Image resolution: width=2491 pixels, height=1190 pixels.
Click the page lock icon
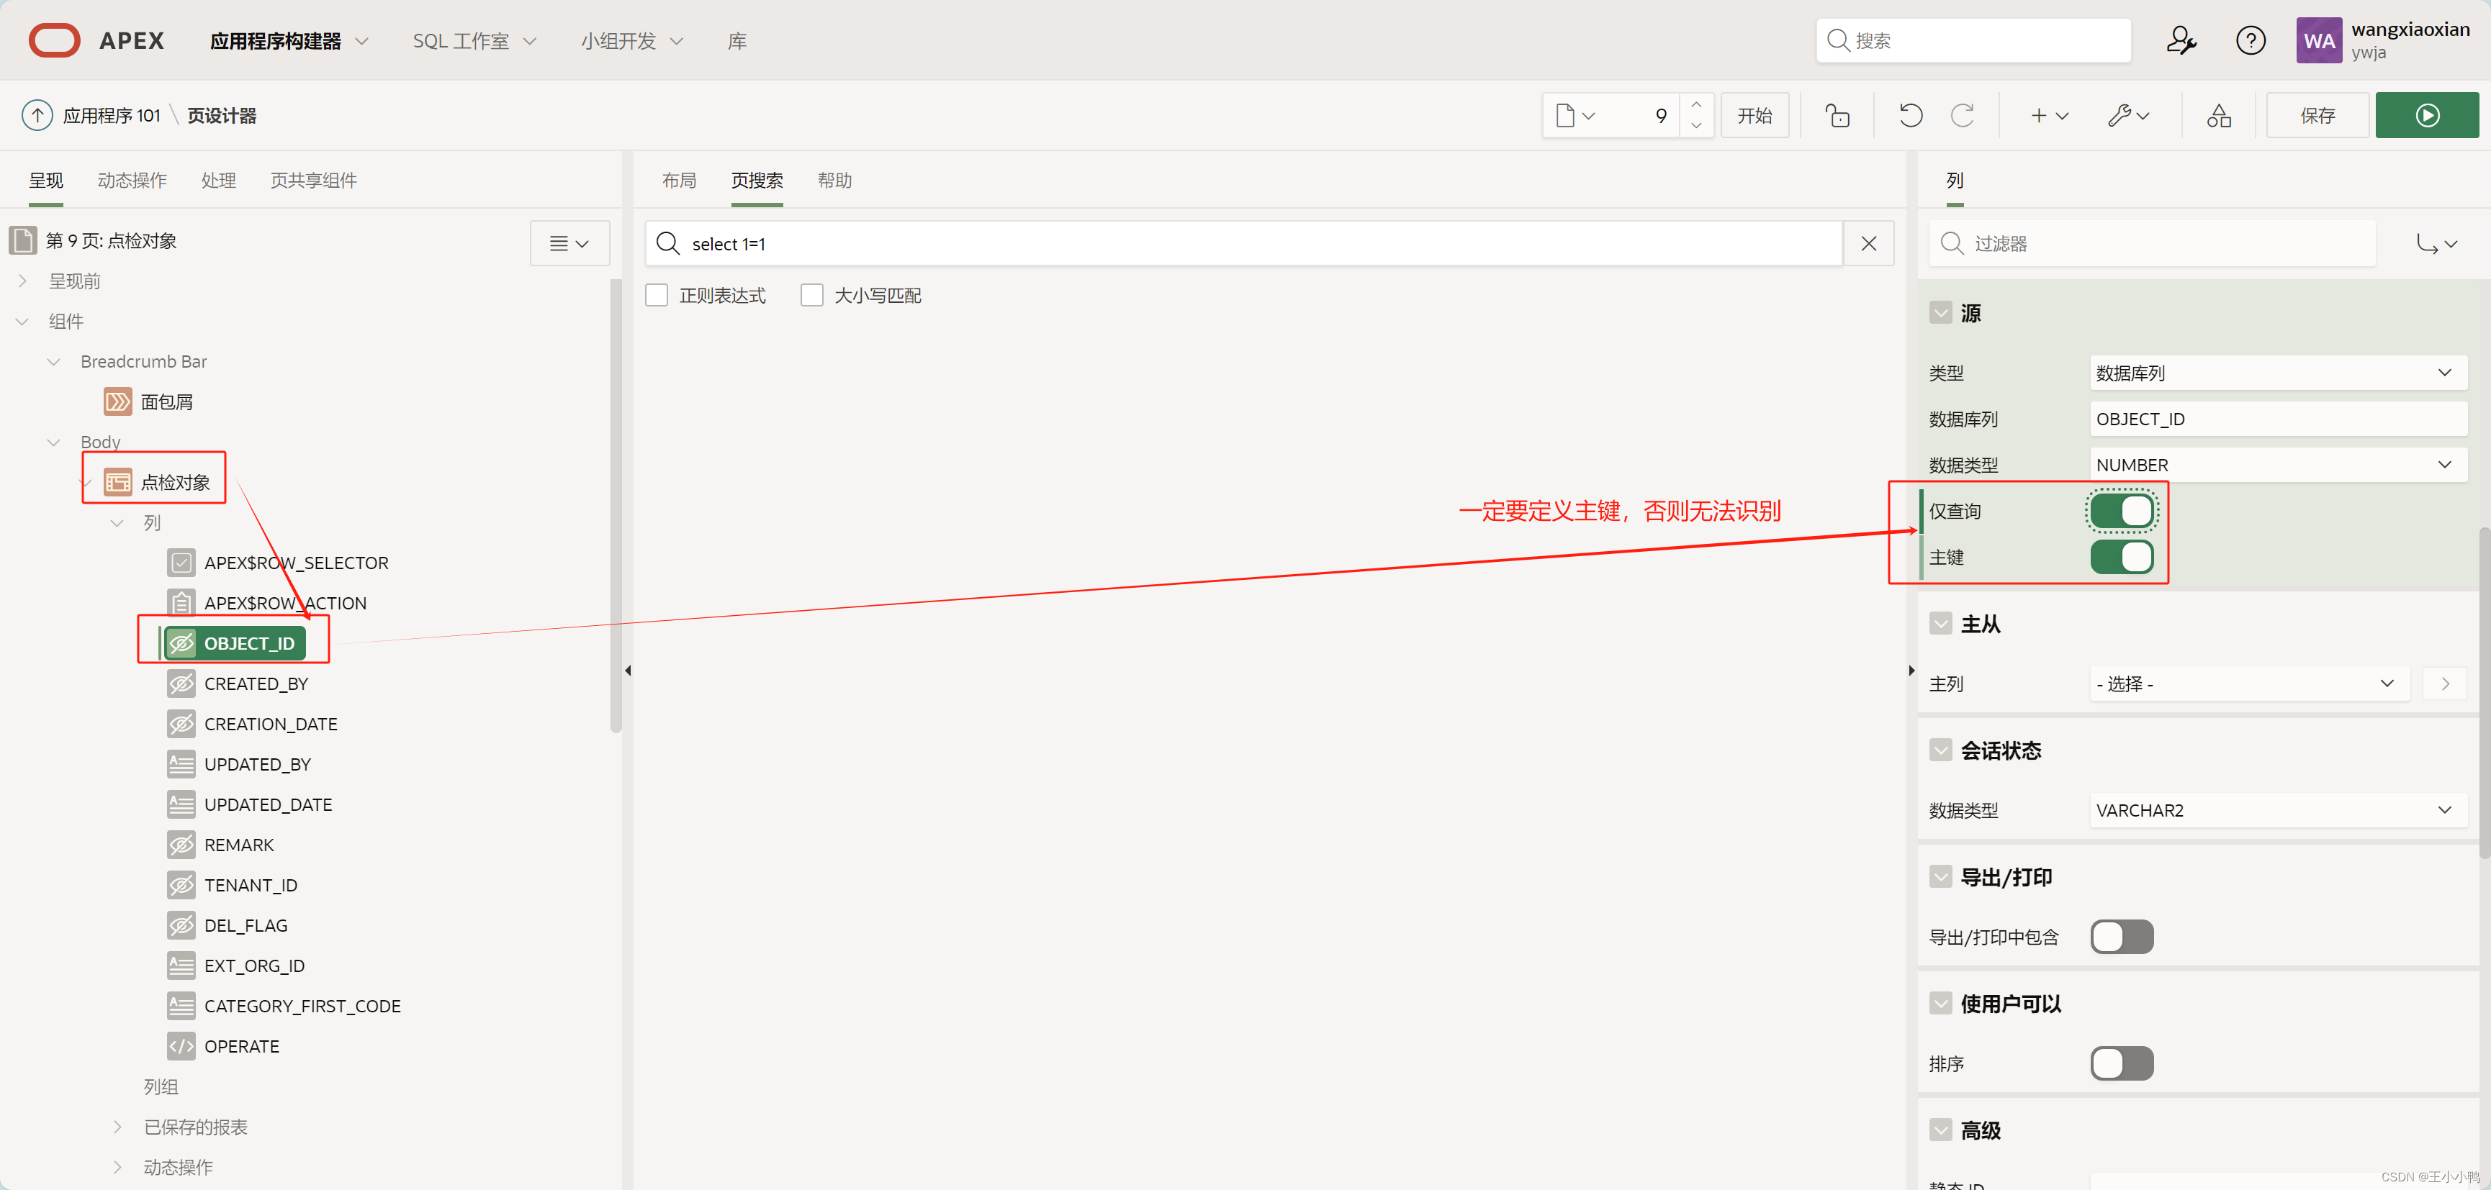coord(1837,115)
